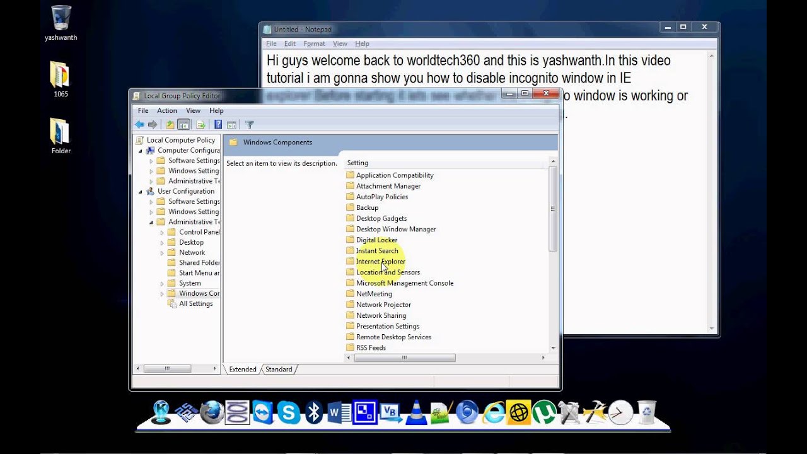Launch uTorrent from the dock
The width and height of the screenshot is (807, 454).
pyautogui.click(x=544, y=413)
